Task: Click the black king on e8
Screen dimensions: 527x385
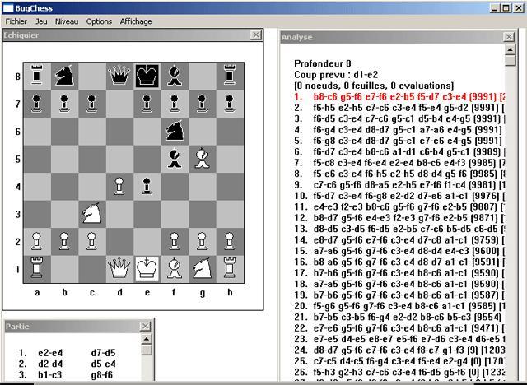Action: pyautogui.click(x=147, y=77)
